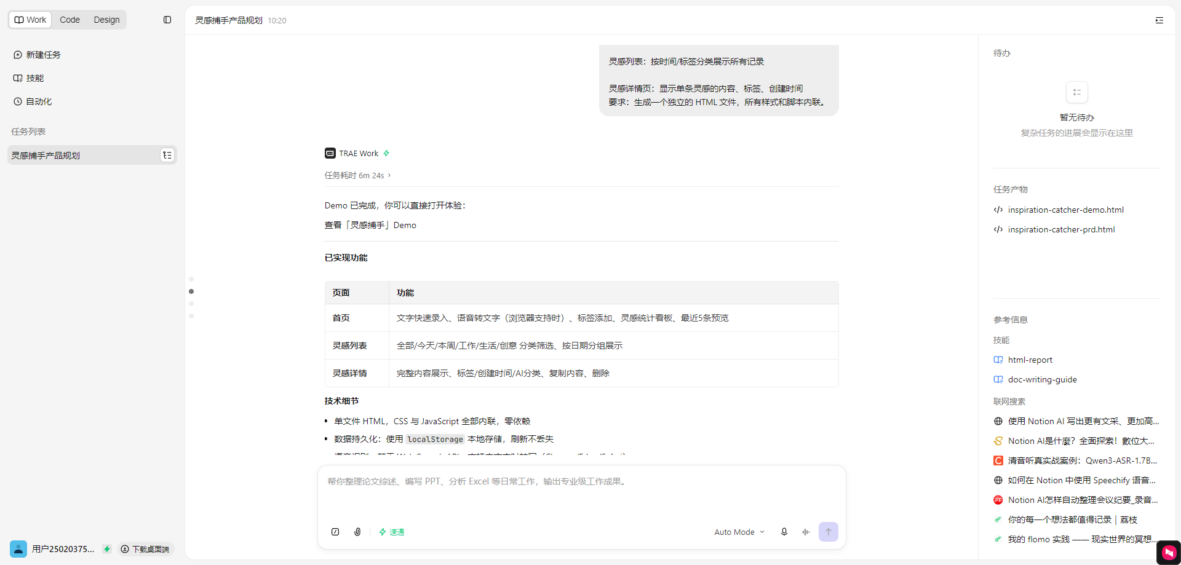Click the 用户25020375... username
This screenshot has width=1181, height=565.
63,549
